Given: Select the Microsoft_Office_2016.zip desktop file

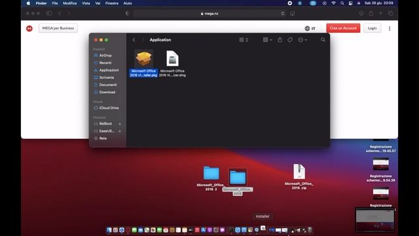Looking at the screenshot, I should [299, 176].
